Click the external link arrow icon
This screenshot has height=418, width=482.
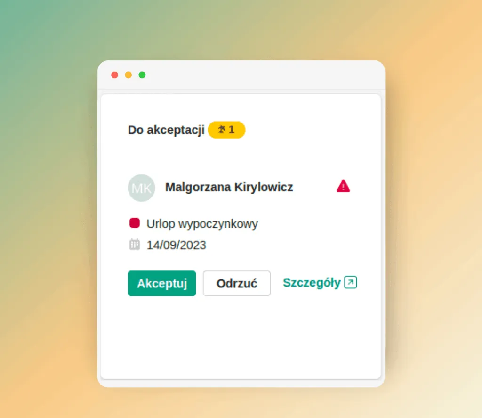tap(350, 282)
